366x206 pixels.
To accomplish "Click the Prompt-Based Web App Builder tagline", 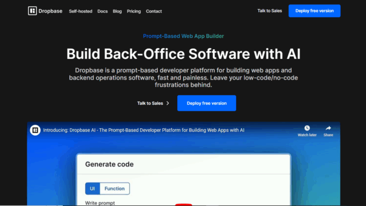I will (183, 36).
